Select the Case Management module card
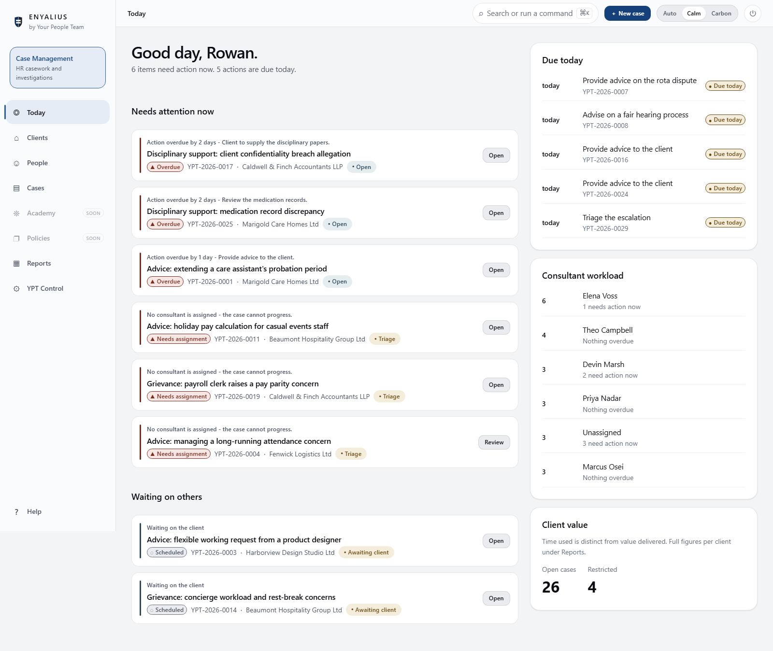The image size is (773, 651). [57, 68]
